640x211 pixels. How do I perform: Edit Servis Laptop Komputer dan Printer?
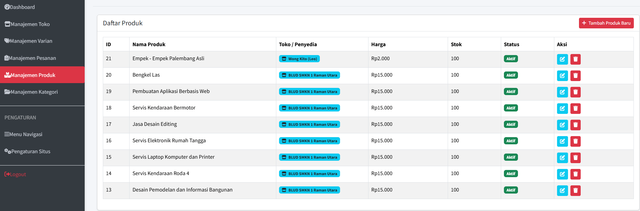(562, 158)
